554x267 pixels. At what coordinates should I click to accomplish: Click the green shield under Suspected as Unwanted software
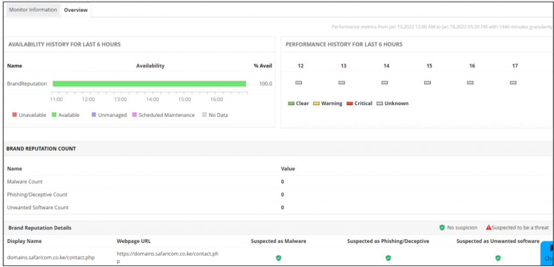point(498,258)
